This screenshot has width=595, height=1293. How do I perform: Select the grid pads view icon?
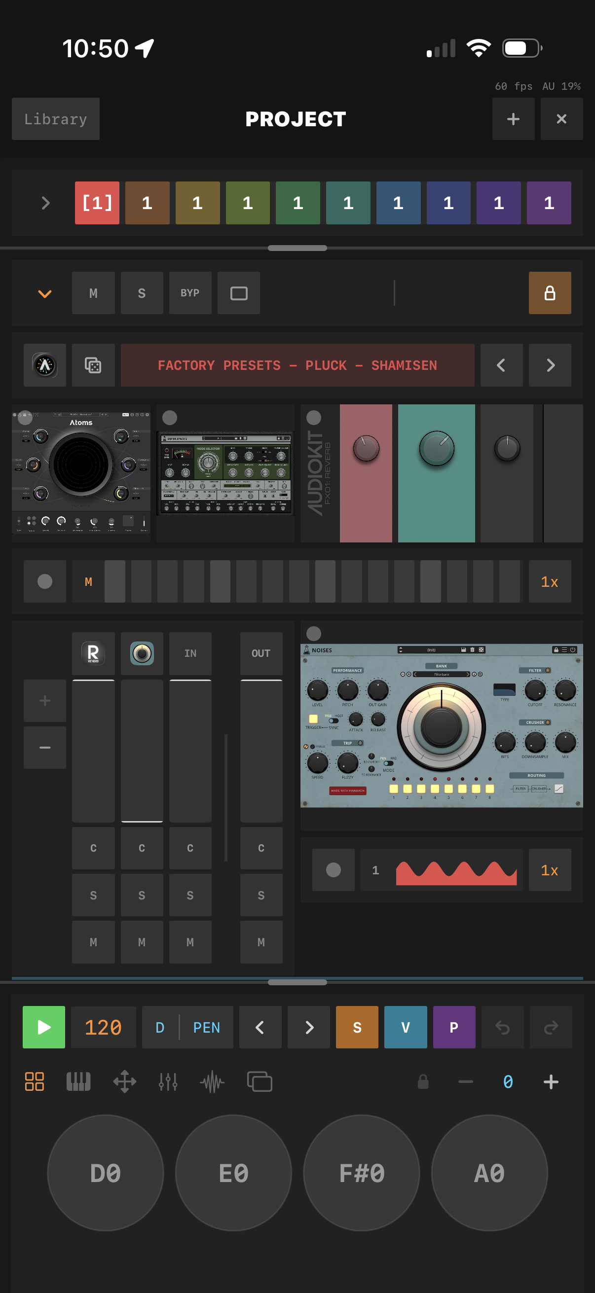[x=35, y=1081]
